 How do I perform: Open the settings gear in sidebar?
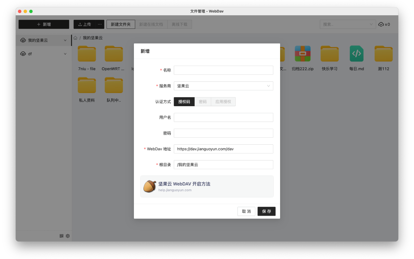[x=68, y=236]
